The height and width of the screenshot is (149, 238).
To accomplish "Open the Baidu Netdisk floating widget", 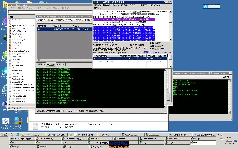I will [x=211, y=6].
